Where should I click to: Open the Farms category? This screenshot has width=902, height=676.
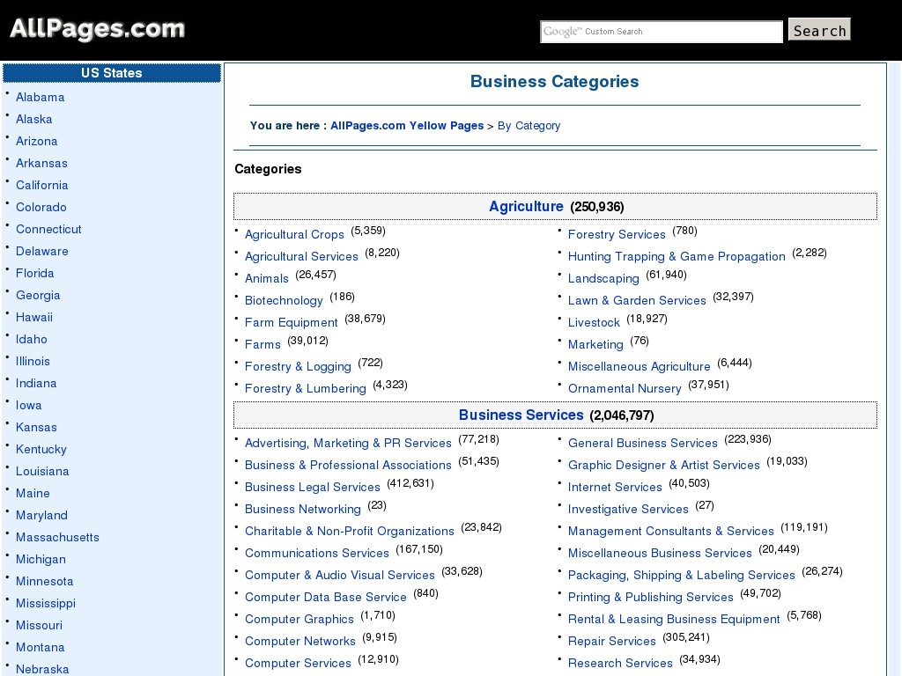(262, 344)
